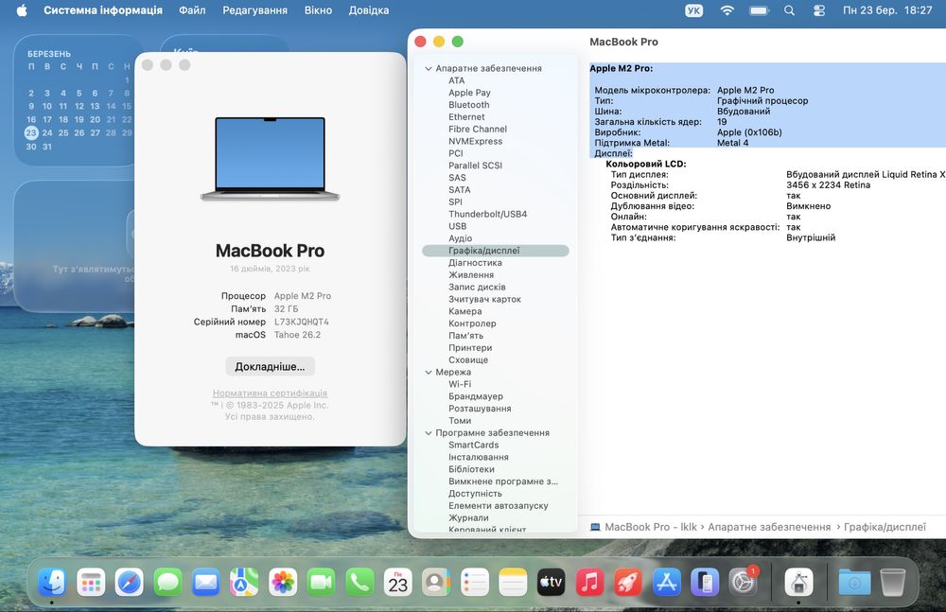Open Spotlight search in the menu bar

pyautogui.click(x=789, y=10)
